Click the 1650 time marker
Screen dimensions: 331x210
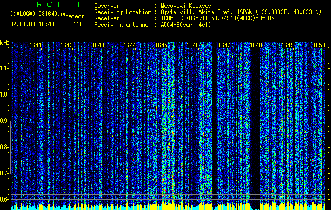pyautogui.click(x=319, y=45)
